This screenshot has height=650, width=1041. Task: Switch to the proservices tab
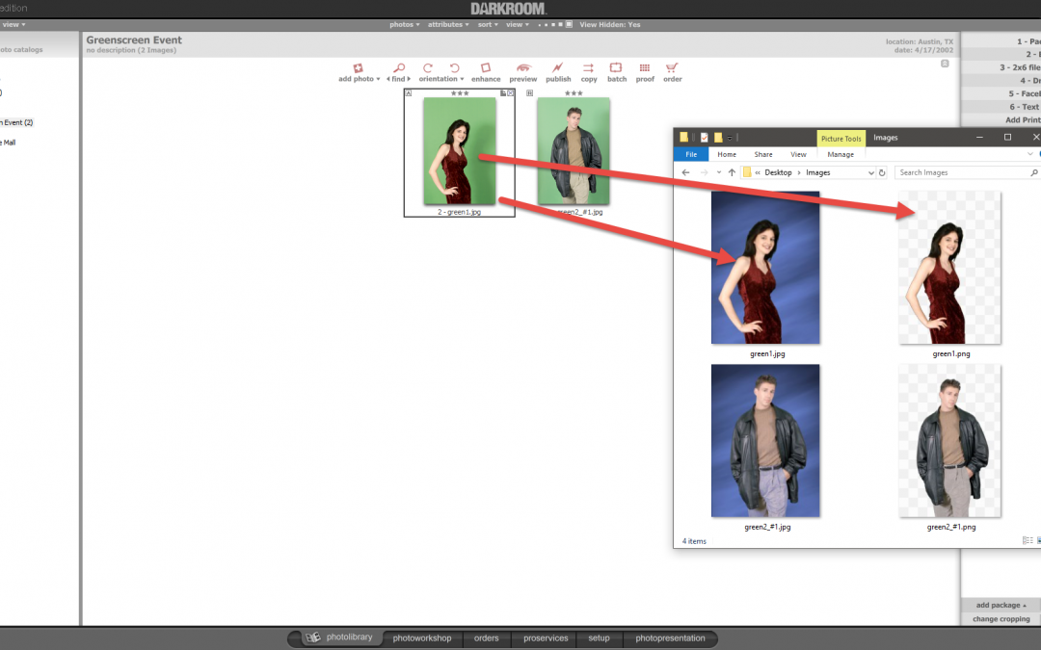[546, 638]
